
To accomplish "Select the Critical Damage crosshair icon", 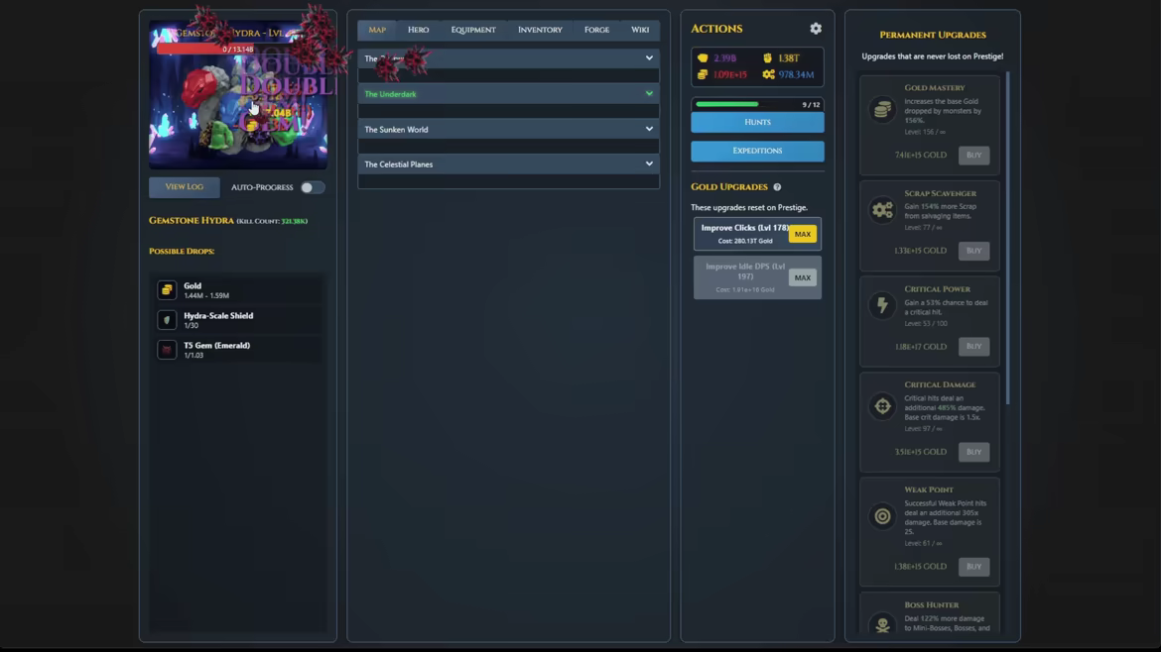I will coord(882,406).
